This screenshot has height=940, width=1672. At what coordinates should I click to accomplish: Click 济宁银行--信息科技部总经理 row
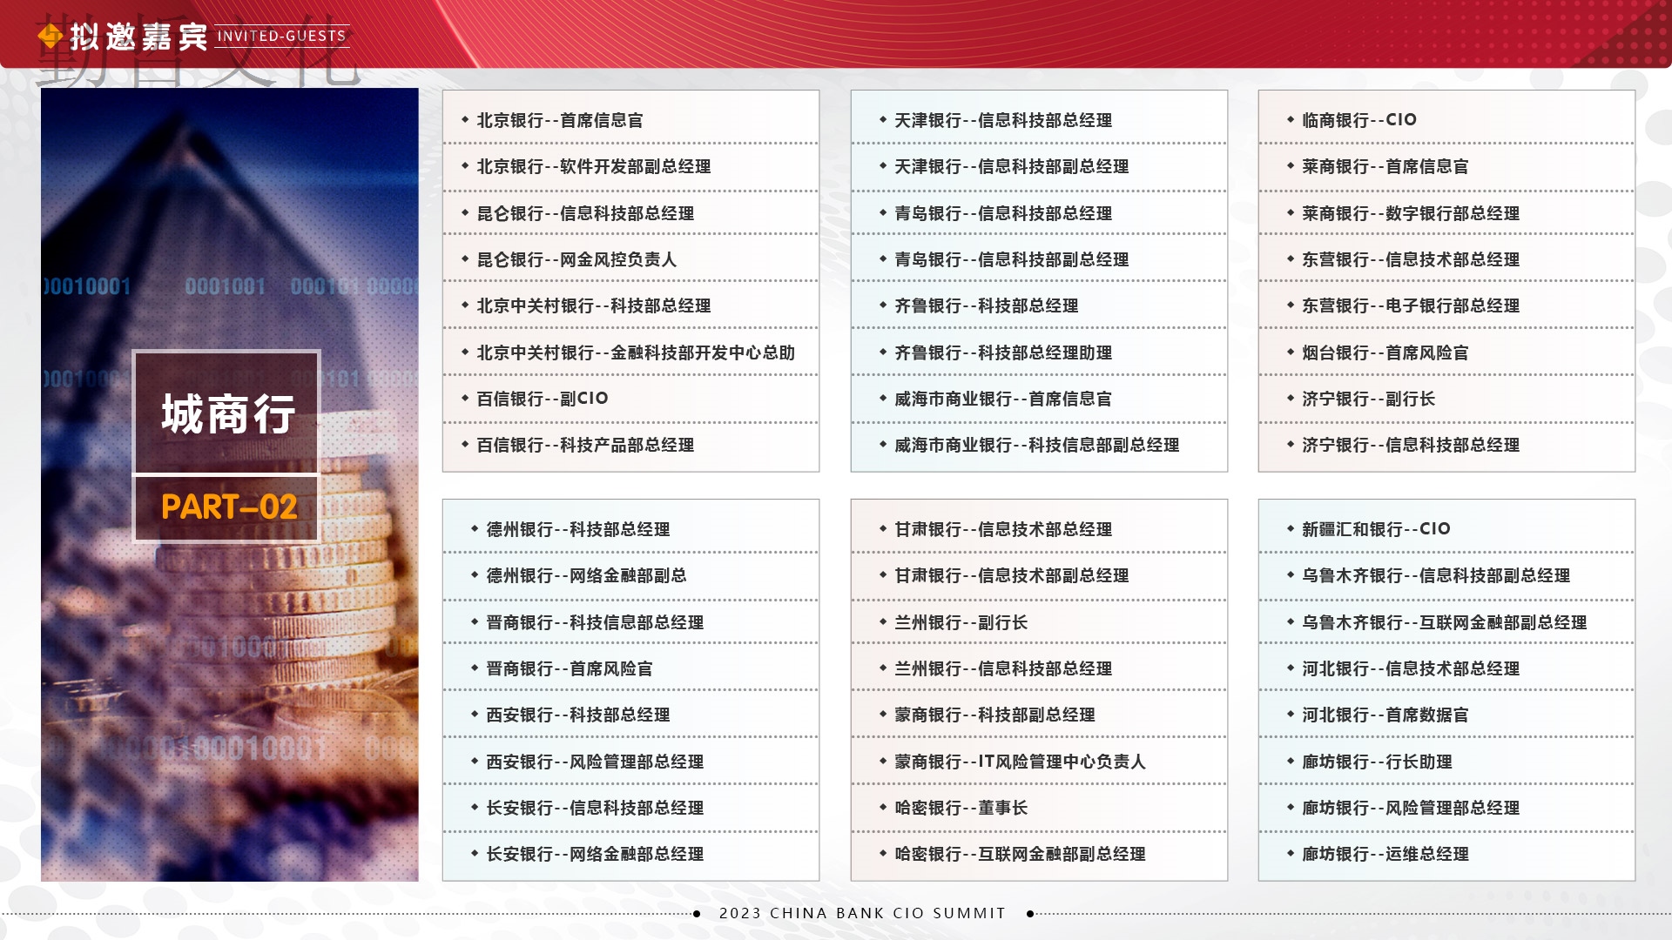click(1410, 445)
